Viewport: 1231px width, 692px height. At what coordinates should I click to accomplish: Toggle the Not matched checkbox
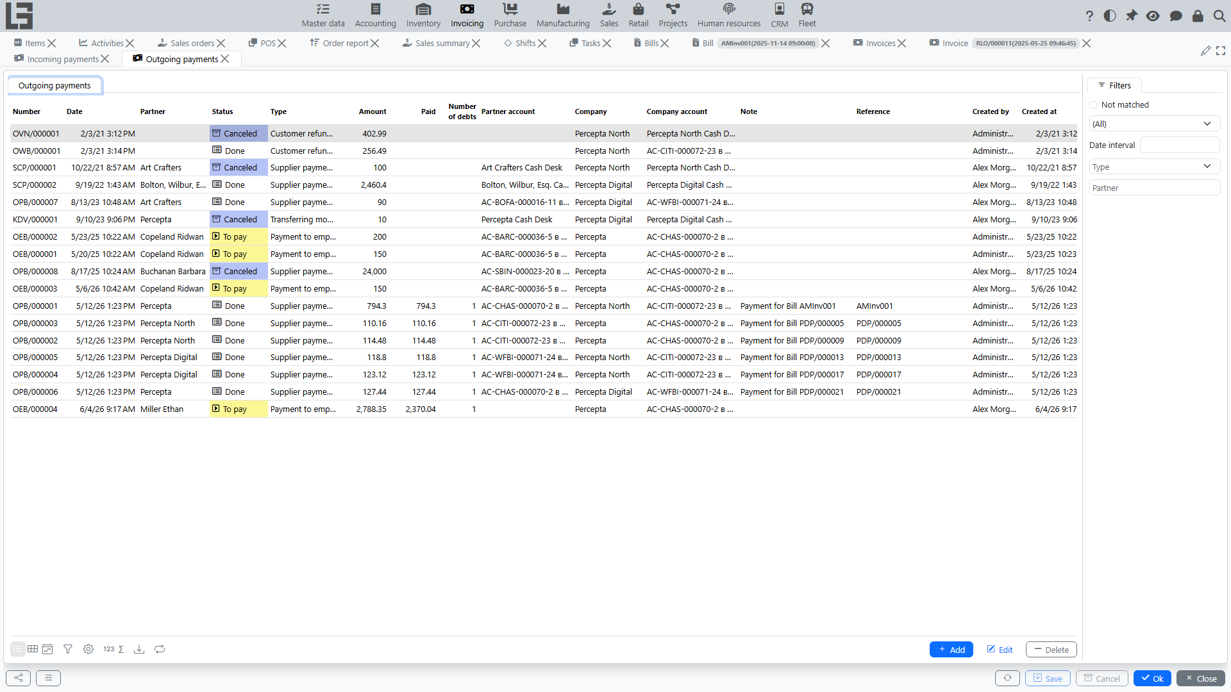click(1094, 105)
